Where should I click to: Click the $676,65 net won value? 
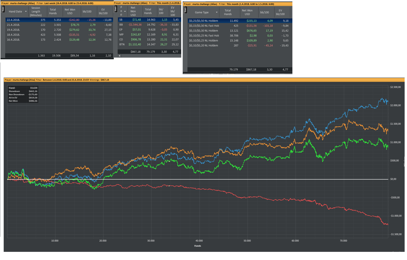click(x=251, y=31)
